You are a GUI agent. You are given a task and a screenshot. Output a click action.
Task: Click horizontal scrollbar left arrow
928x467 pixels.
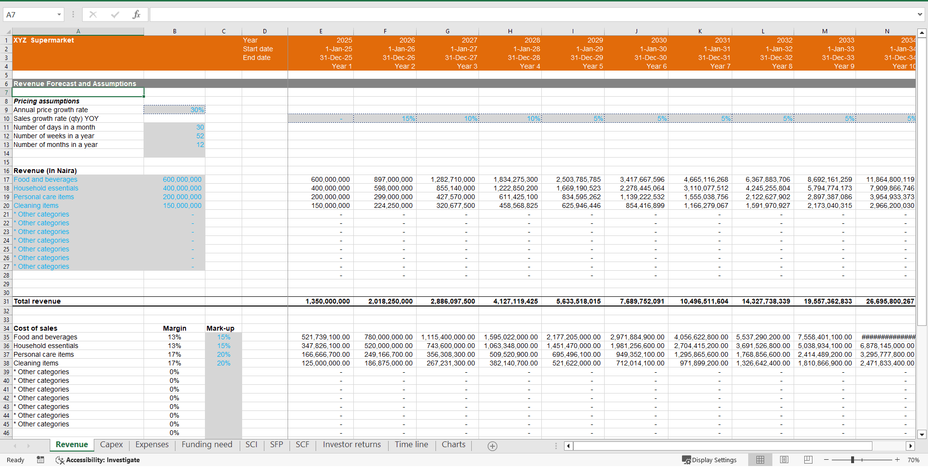click(568, 446)
